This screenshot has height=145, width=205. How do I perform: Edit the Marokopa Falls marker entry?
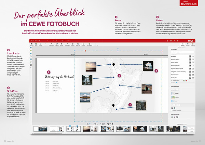click(x=190, y=66)
